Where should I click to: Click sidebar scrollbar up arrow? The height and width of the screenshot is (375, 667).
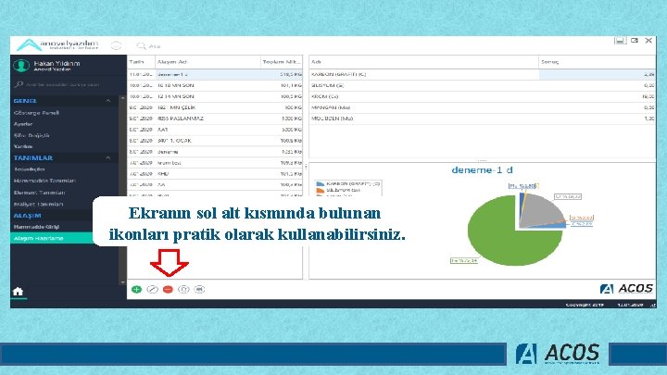(x=122, y=98)
